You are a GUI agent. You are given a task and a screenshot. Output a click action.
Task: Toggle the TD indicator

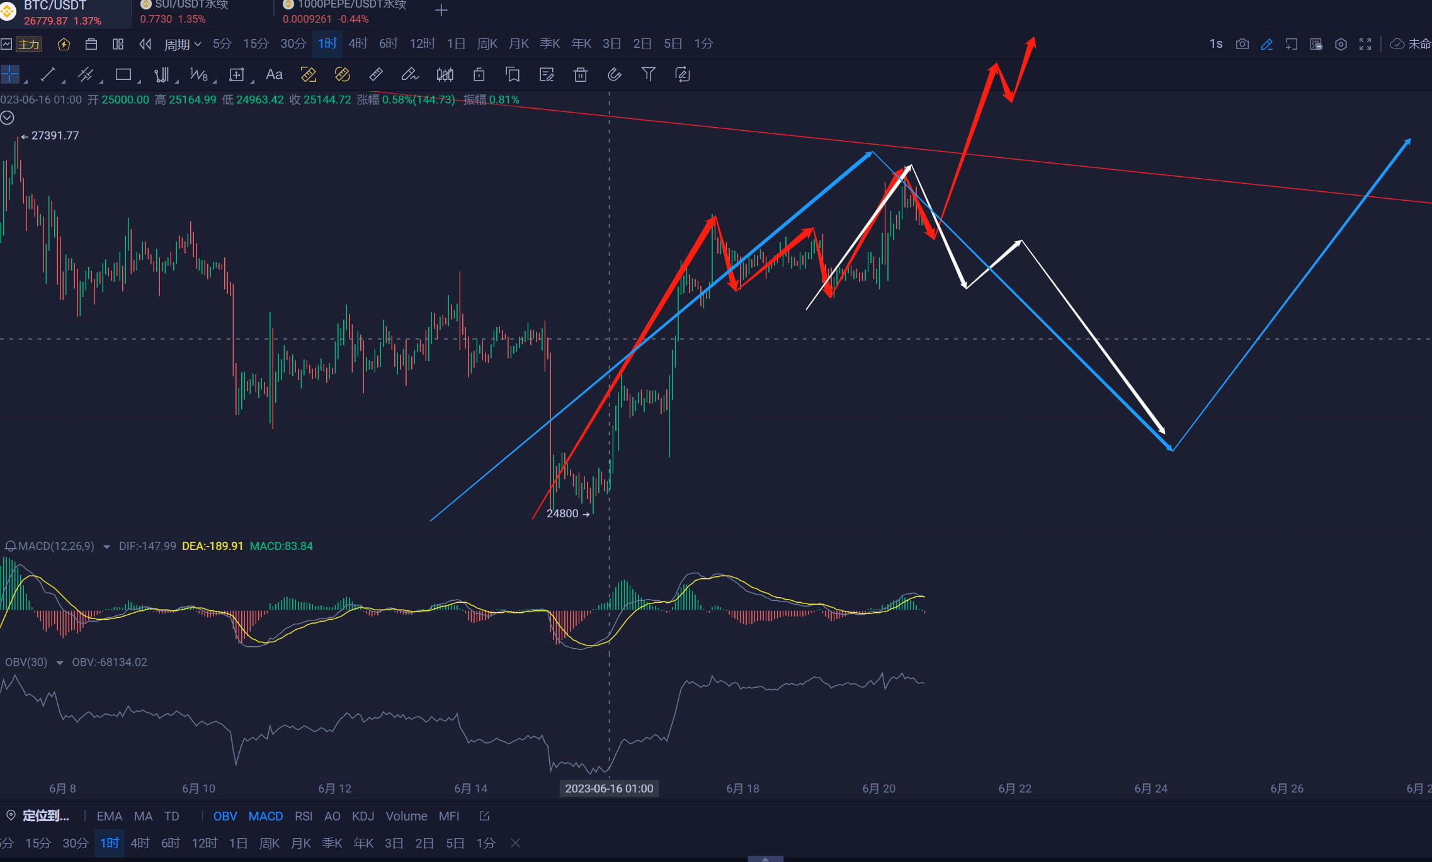click(171, 816)
